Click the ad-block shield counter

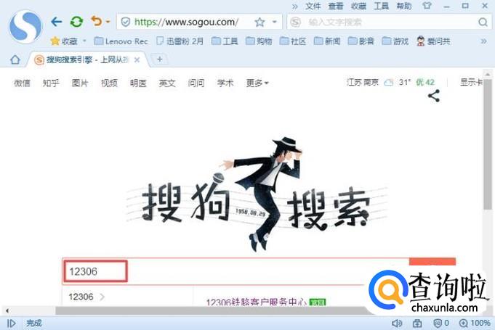tap(441, 323)
